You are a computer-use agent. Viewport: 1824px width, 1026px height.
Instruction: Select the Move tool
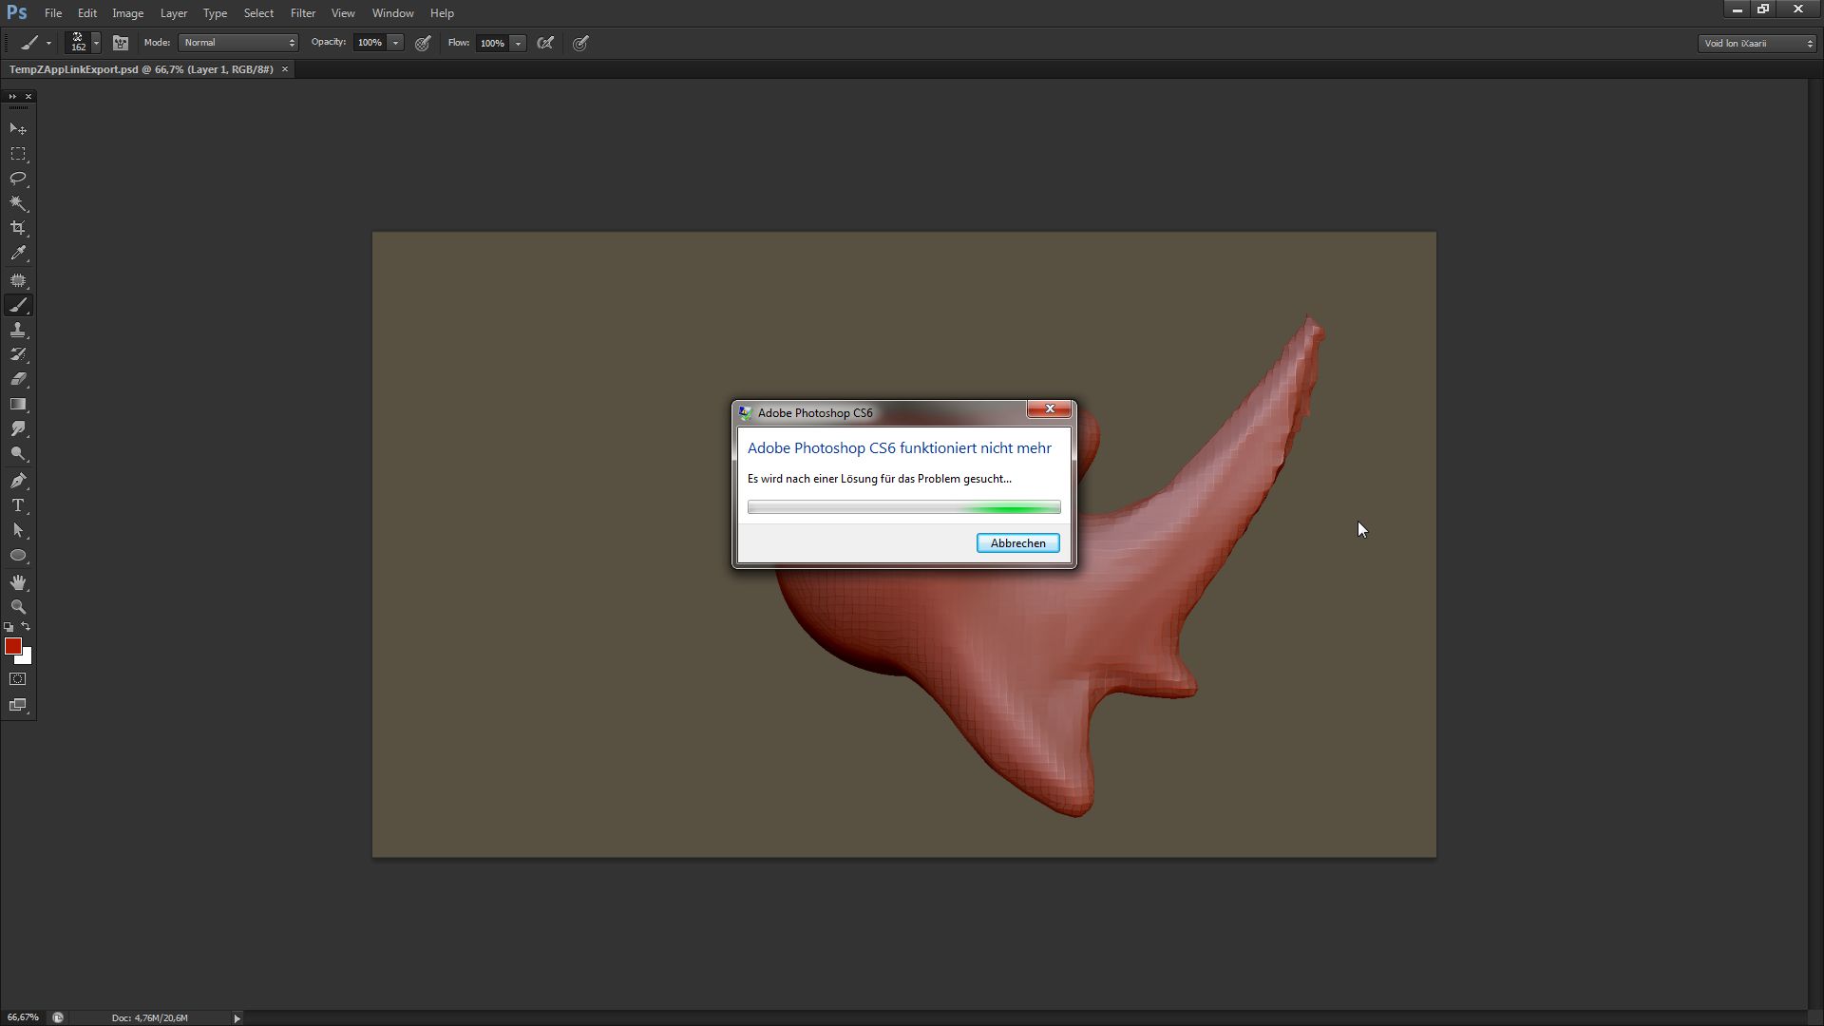pos(18,128)
